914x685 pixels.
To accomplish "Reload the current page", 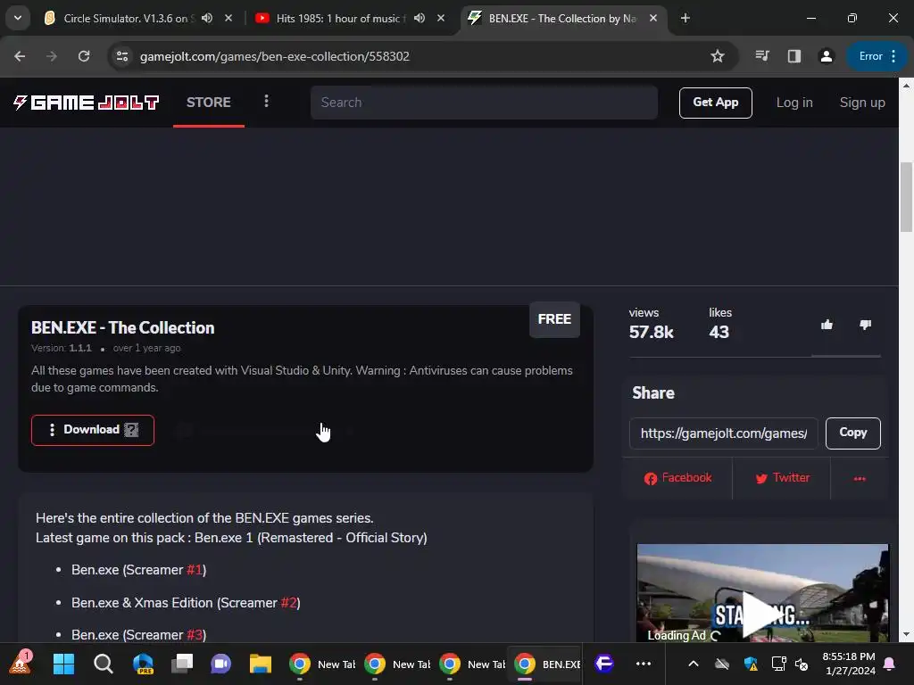I will pos(84,56).
